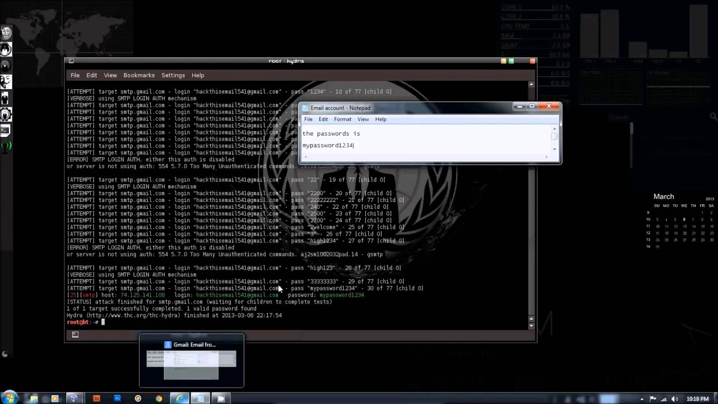Switch to the Notepad taskbar button
This screenshot has width=718, height=404.
(200, 398)
